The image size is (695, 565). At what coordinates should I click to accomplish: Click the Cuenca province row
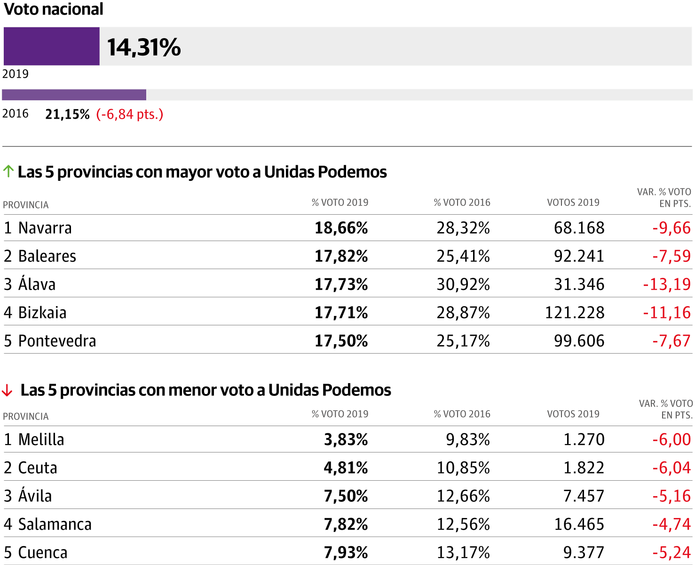coord(43,552)
